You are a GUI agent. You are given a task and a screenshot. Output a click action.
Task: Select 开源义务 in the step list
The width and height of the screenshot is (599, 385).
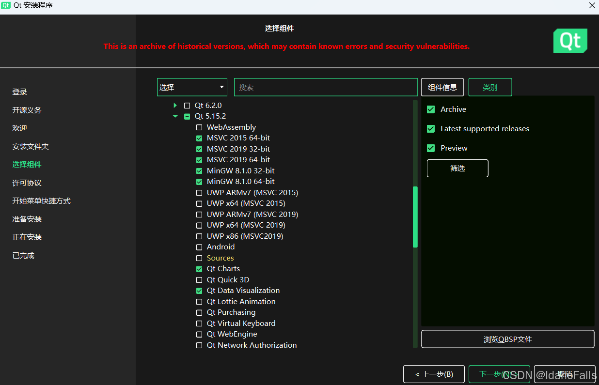click(x=27, y=110)
